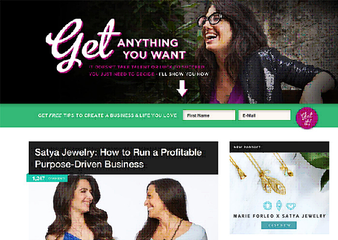Click 'I'll show you how' text

pos(184,74)
